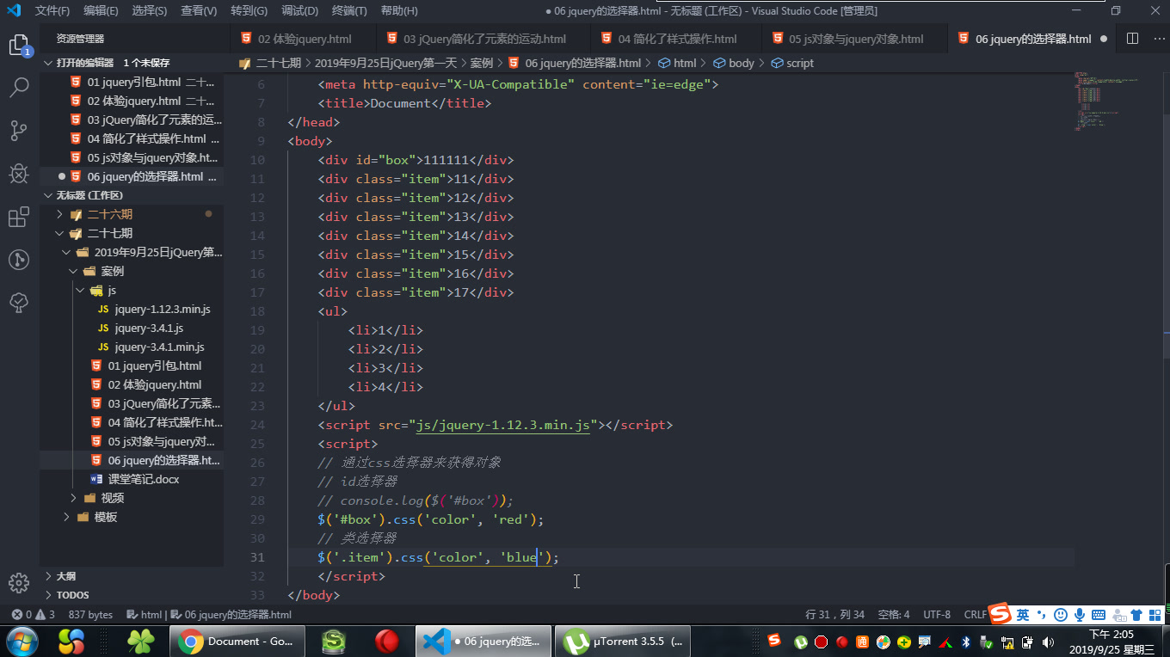Screen dimensions: 1170x657
Task: Open the Sogou soft keyboard icon
Action: click(1099, 614)
